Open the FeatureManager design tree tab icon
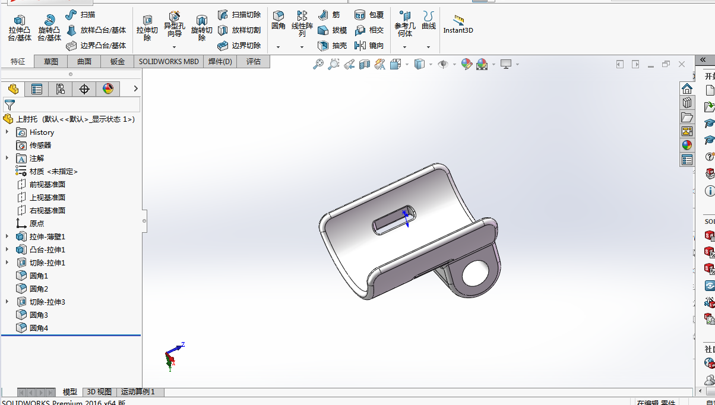The image size is (715, 405). point(13,89)
